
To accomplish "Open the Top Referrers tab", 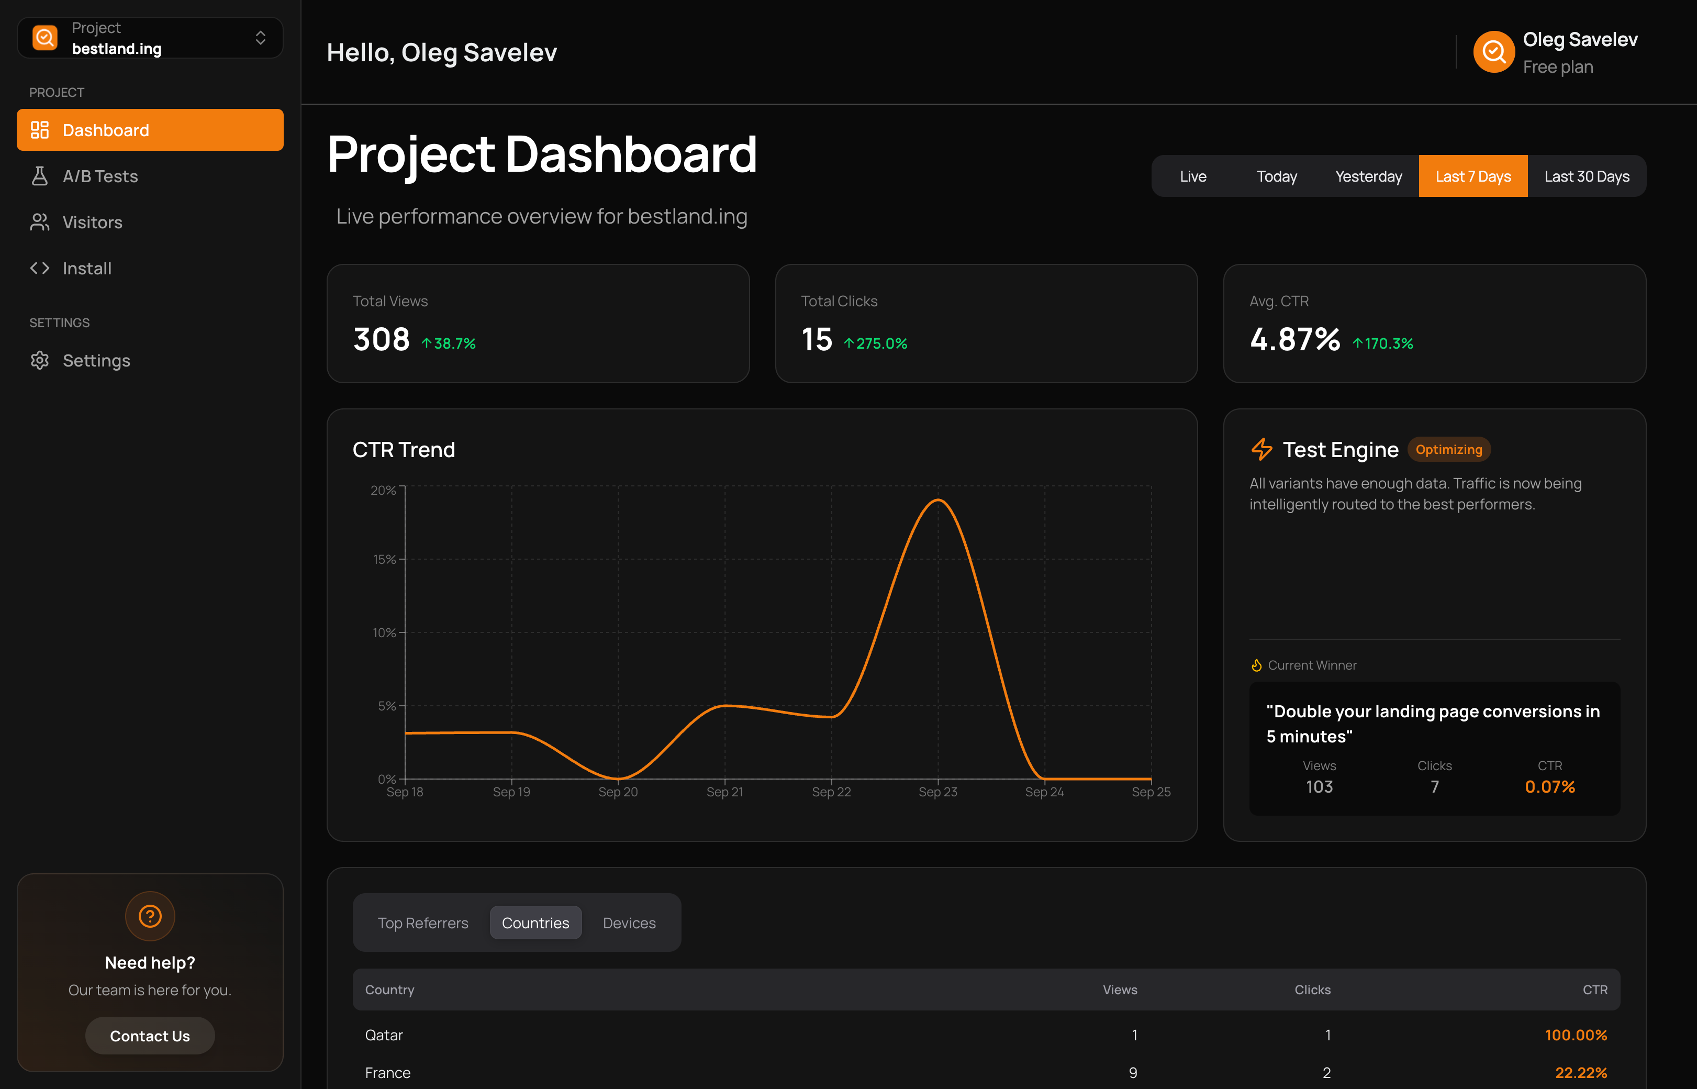I will click(x=422, y=923).
